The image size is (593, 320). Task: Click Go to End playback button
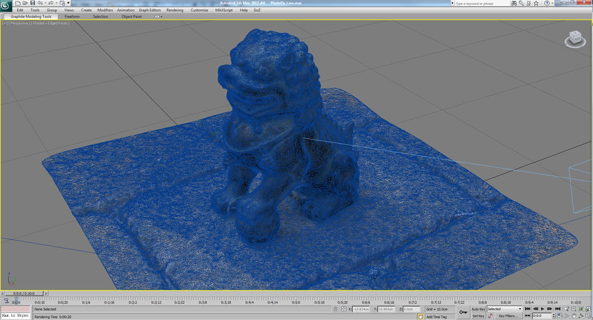tap(557, 309)
